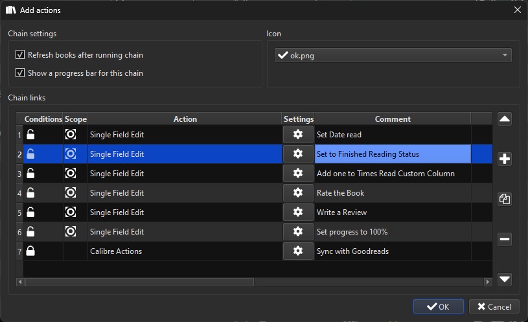
Task: Open scope icon for Write a Review row
Action: pos(71,213)
